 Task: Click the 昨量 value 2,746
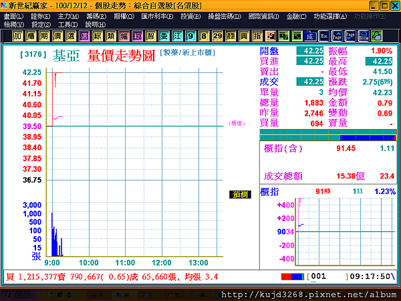[x=314, y=114]
